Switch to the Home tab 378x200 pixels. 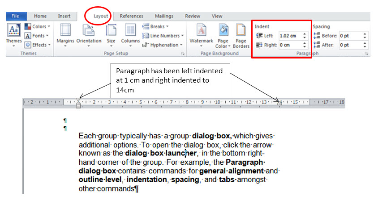[x=40, y=16]
